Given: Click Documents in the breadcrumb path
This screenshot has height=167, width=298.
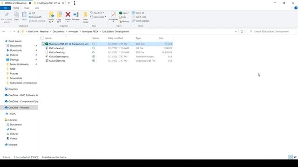Looking at the screenshot, I should (59, 32).
